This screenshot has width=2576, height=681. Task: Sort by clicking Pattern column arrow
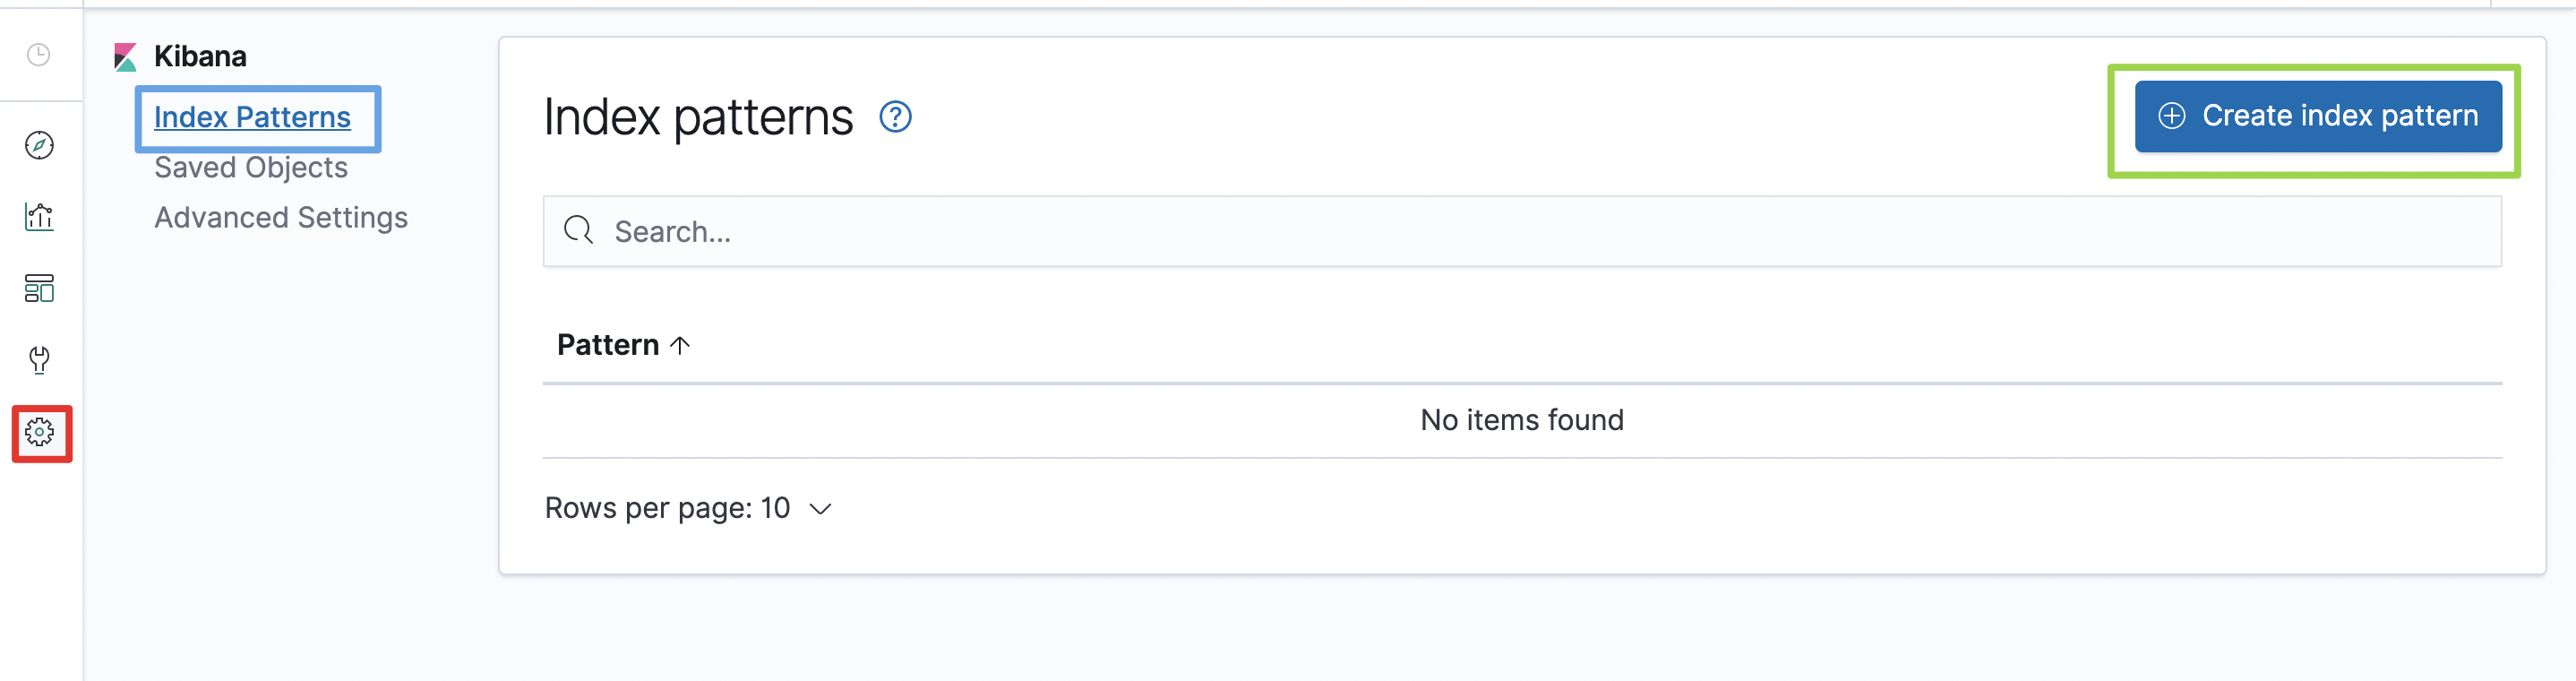click(680, 345)
